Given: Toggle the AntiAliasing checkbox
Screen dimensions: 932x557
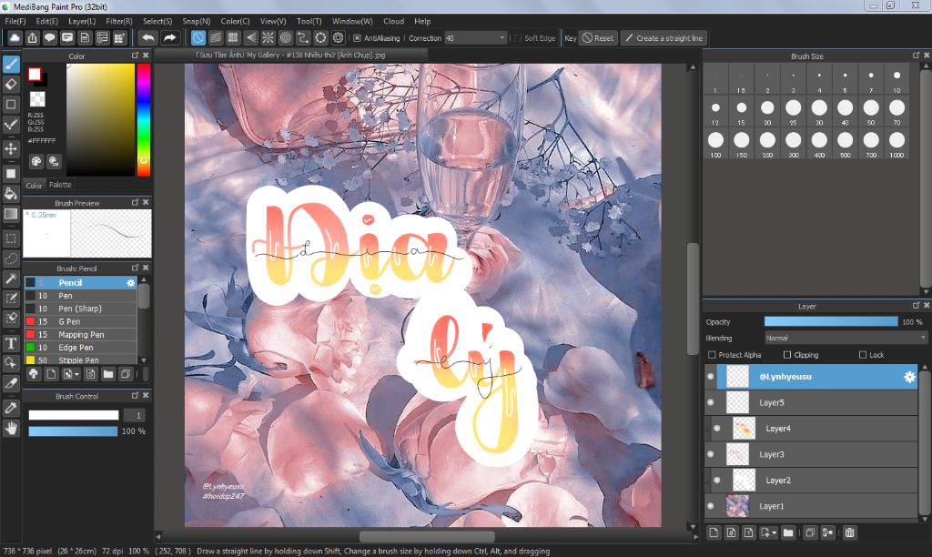Looking at the screenshot, I should point(357,38).
